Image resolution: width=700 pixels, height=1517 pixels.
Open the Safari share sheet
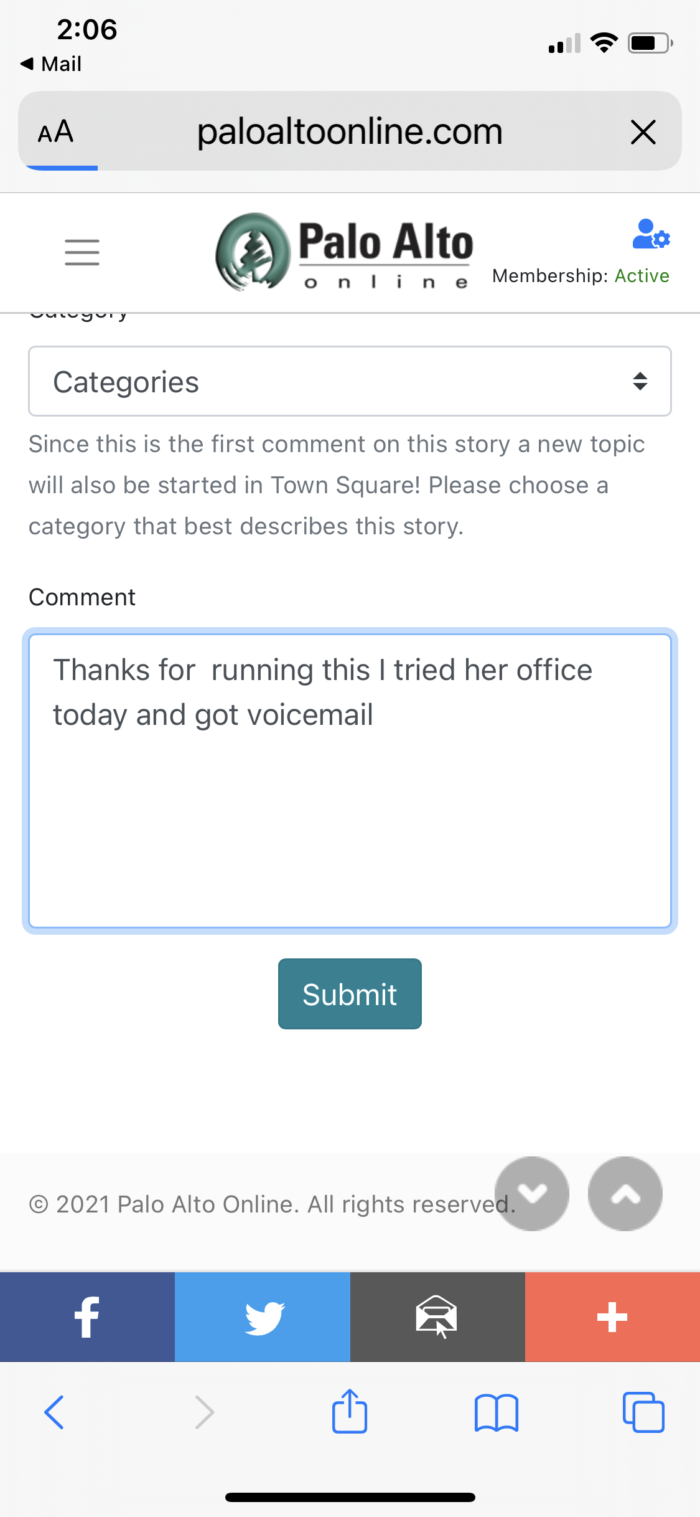tap(350, 1412)
